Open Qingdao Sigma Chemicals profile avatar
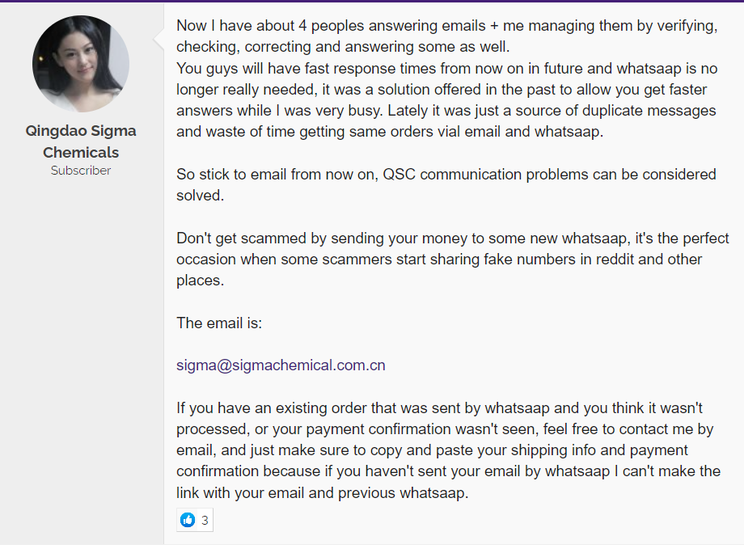This screenshot has height=553, width=744. (81, 64)
